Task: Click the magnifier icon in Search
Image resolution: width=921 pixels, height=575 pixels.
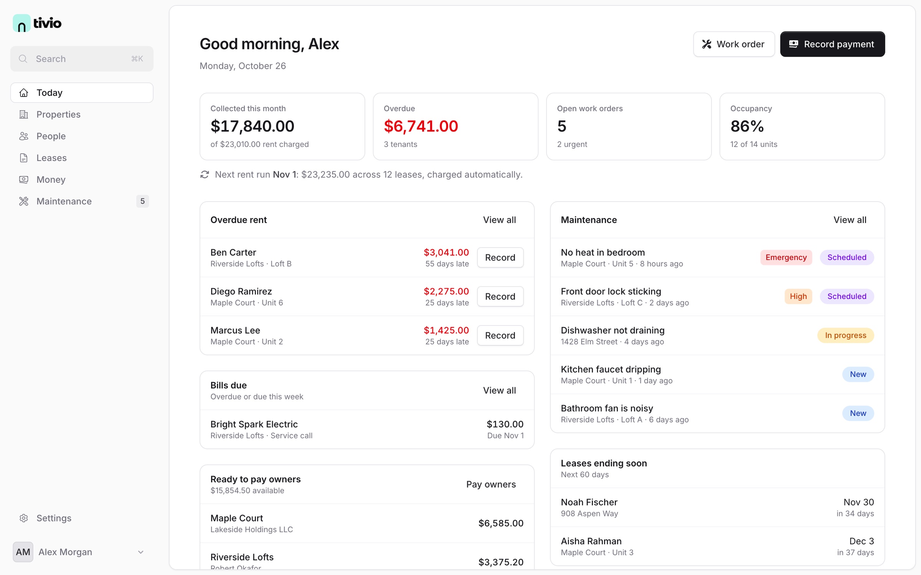Action: 23,59
